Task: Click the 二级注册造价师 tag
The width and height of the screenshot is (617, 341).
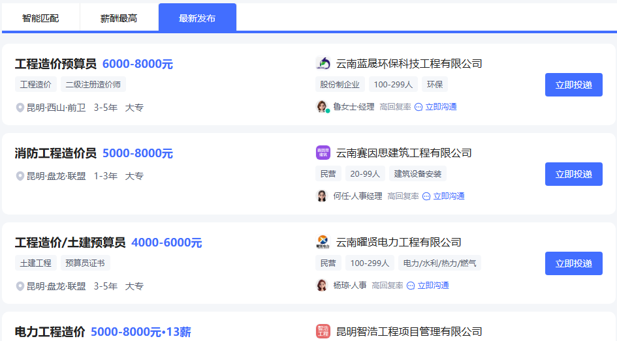Action: coord(93,84)
